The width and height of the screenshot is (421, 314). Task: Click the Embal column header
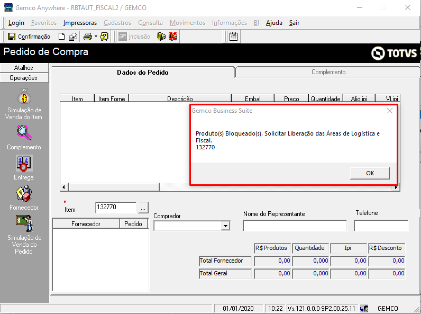(x=253, y=98)
